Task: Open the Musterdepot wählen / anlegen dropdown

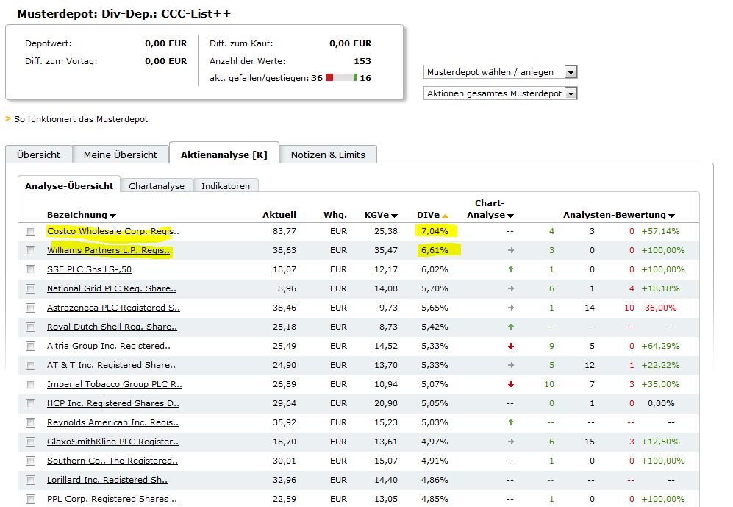Action: click(x=500, y=72)
